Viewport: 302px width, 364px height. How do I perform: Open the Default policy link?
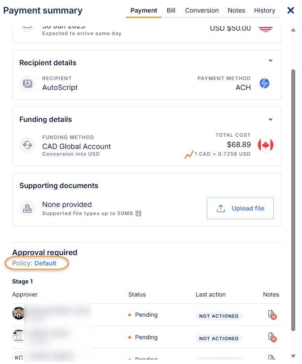coord(45,263)
